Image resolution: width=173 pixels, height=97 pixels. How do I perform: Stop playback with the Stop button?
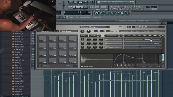pyautogui.click(x=81, y=7)
